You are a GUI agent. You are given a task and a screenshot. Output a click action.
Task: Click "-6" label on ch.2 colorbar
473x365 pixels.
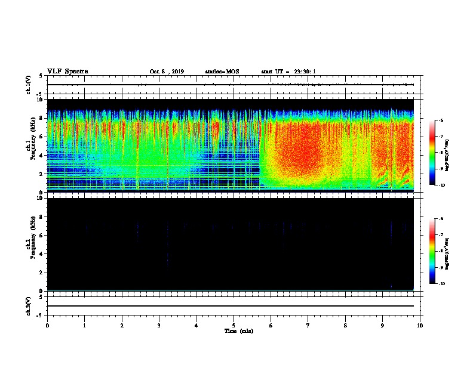[442, 219]
